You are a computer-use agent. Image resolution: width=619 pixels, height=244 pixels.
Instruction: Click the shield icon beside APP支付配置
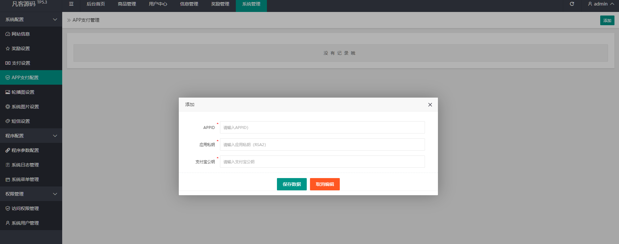click(x=8, y=78)
